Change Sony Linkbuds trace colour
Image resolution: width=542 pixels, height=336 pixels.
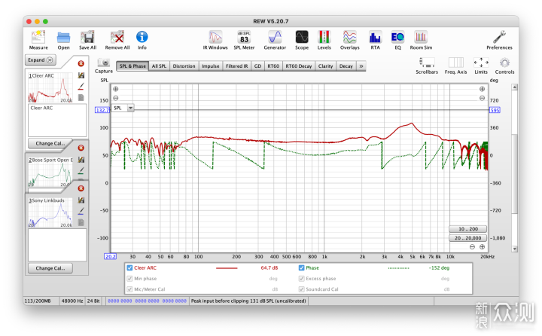coord(81,211)
